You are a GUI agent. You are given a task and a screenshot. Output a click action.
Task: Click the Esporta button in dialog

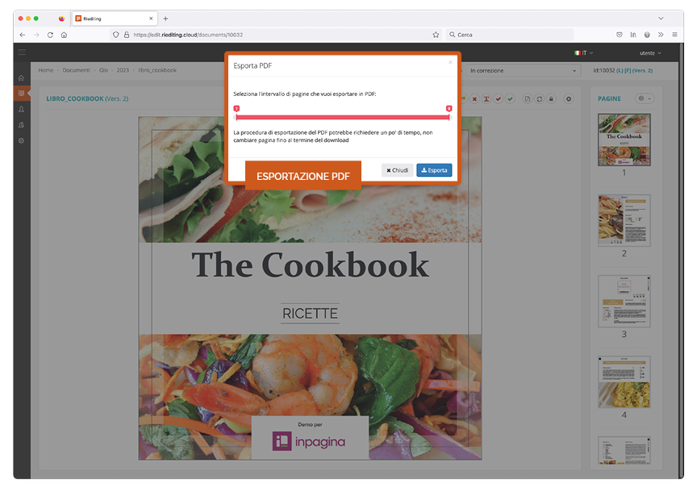click(x=434, y=170)
